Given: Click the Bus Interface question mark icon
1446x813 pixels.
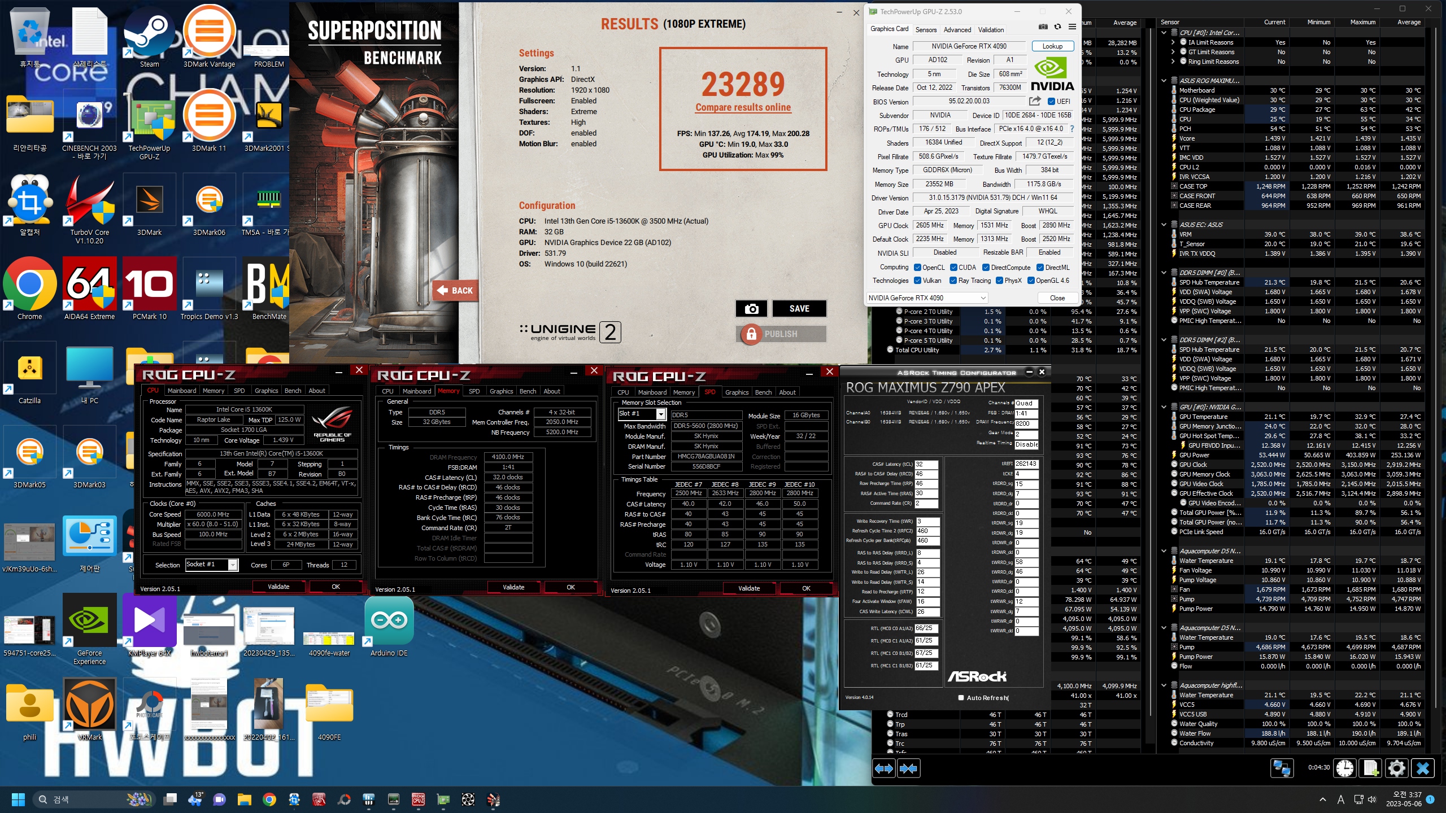Looking at the screenshot, I should coord(1072,129).
